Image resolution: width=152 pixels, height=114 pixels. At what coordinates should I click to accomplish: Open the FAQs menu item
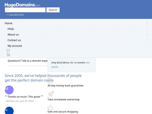(11, 29)
